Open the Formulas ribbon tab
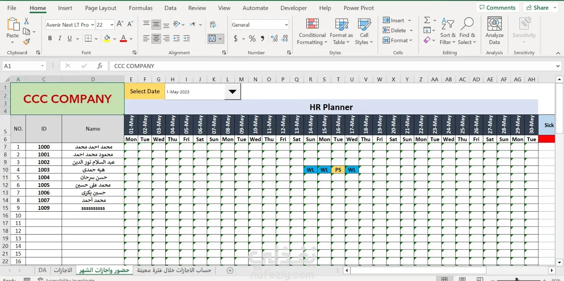Screen dimensions: 564x281 click(x=141, y=8)
